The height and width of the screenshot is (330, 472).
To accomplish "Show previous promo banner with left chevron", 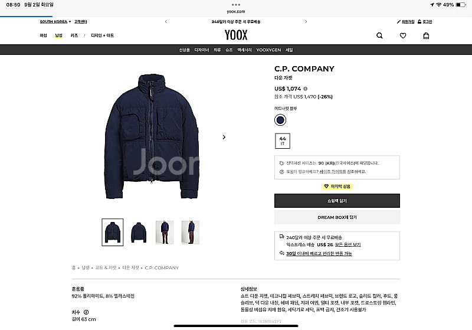I will click(x=166, y=22).
